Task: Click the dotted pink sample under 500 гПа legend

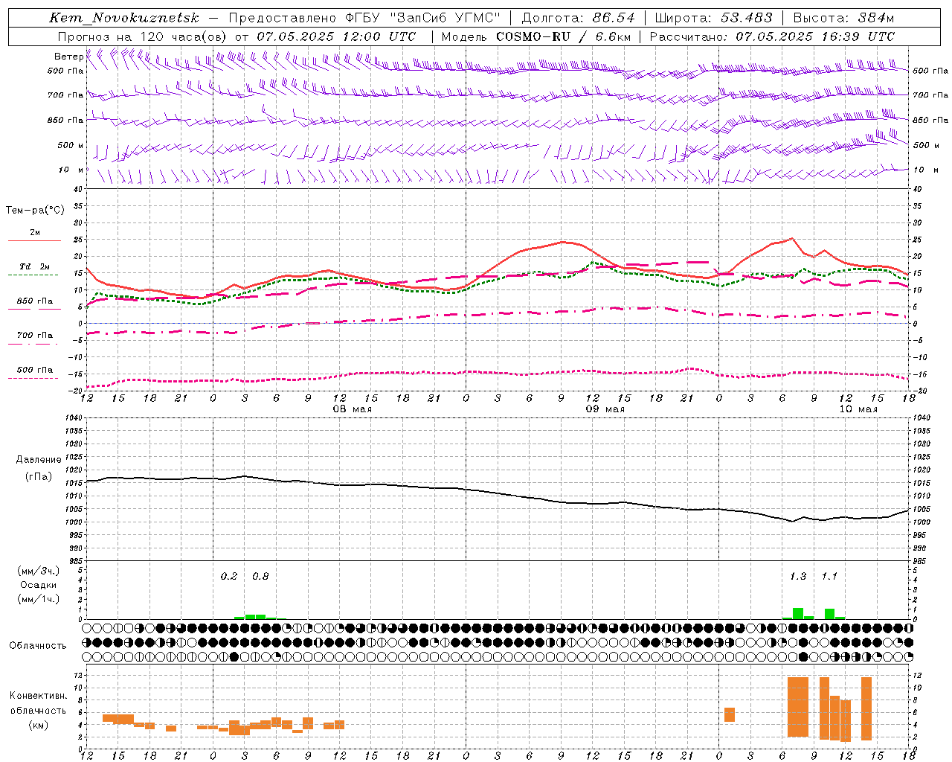Action: coord(33,378)
